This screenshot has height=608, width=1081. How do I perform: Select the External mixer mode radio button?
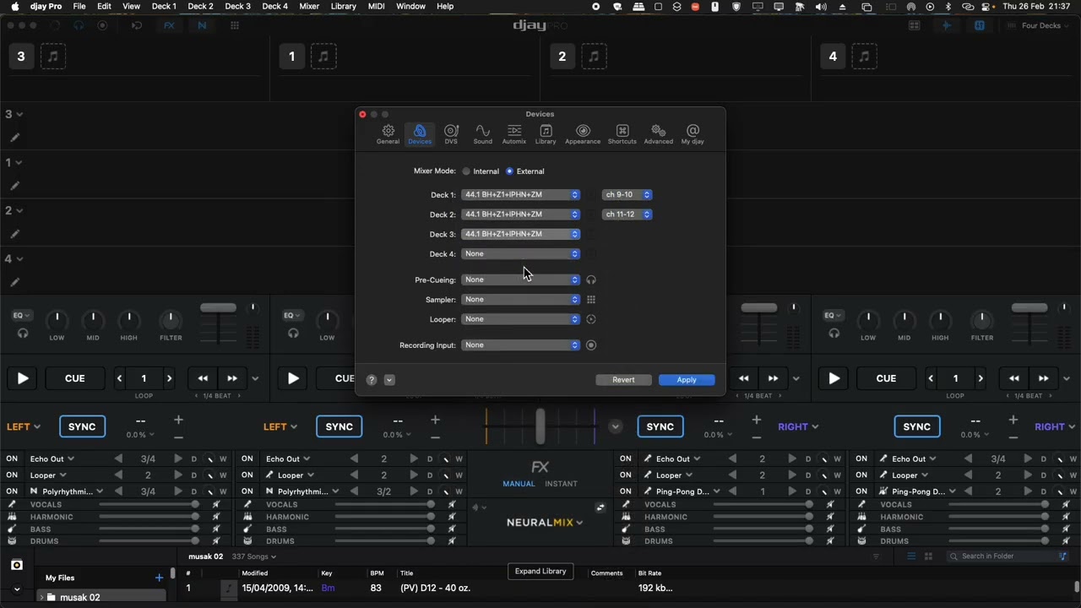click(509, 171)
